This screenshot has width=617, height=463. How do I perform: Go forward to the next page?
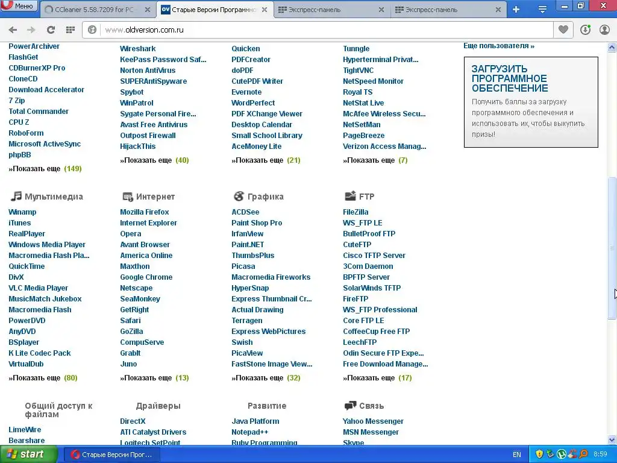coord(31,30)
